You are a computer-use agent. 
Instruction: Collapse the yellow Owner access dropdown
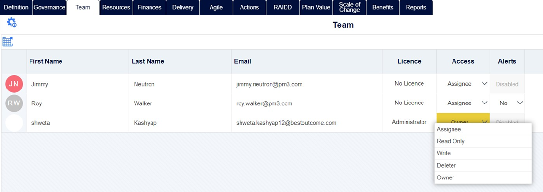tap(463, 122)
